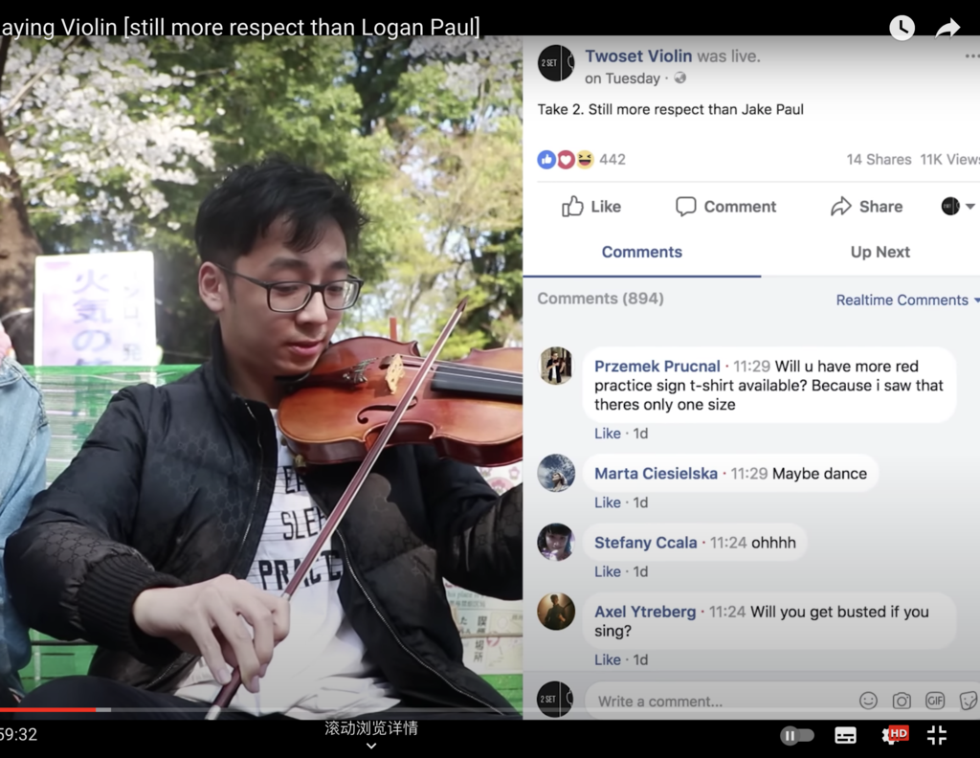Open the profile selector dropdown next to Share
The image size is (980, 758).
point(958,206)
